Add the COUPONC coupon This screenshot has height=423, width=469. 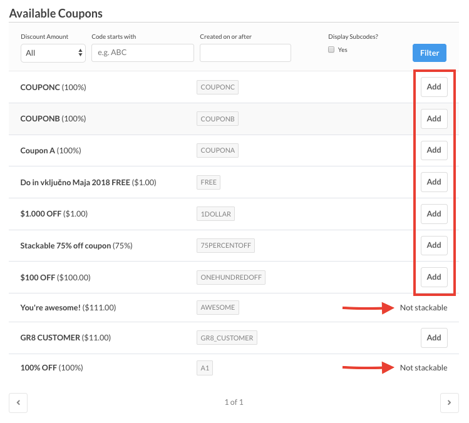click(x=434, y=87)
